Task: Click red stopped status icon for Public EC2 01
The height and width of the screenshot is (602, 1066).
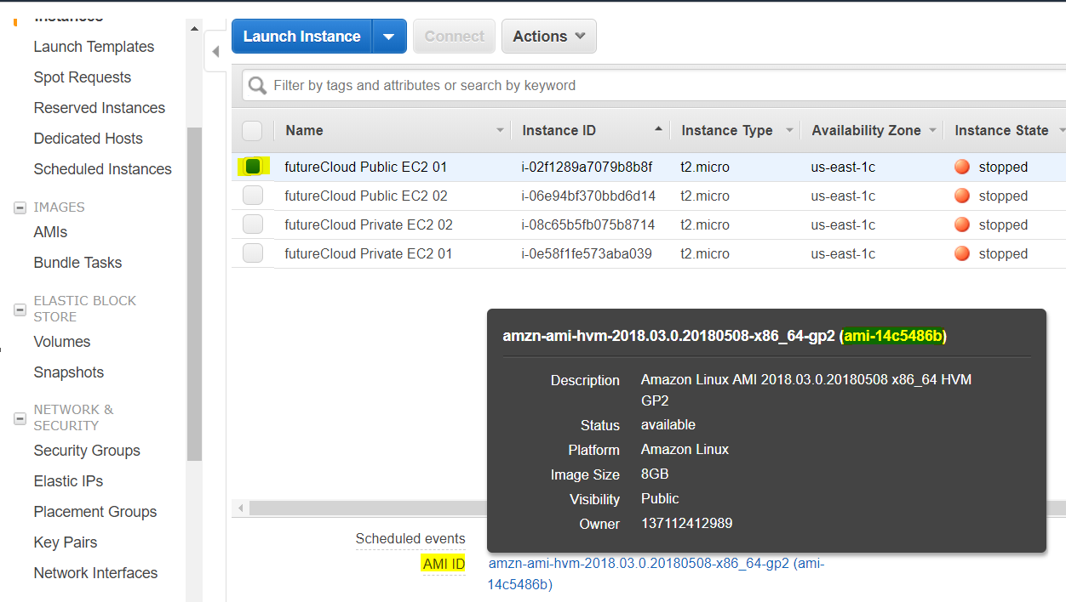Action: tap(962, 168)
